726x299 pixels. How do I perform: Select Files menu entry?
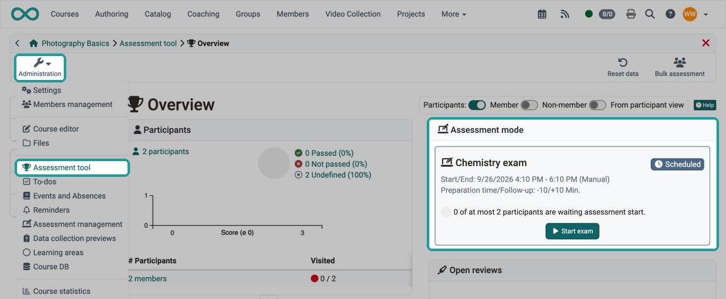(35, 143)
